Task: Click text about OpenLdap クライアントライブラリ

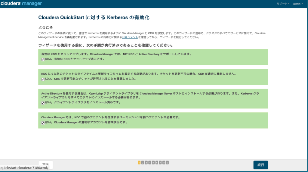Action: pos(150,95)
